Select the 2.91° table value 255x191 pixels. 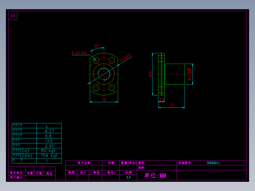[x=50, y=146]
